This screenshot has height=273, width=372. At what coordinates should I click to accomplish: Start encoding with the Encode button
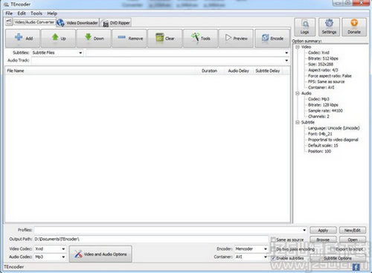[272, 38]
